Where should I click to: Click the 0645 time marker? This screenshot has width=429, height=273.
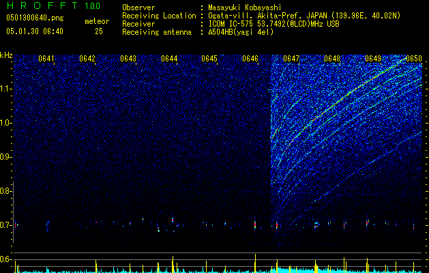click(x=209, y=59)
